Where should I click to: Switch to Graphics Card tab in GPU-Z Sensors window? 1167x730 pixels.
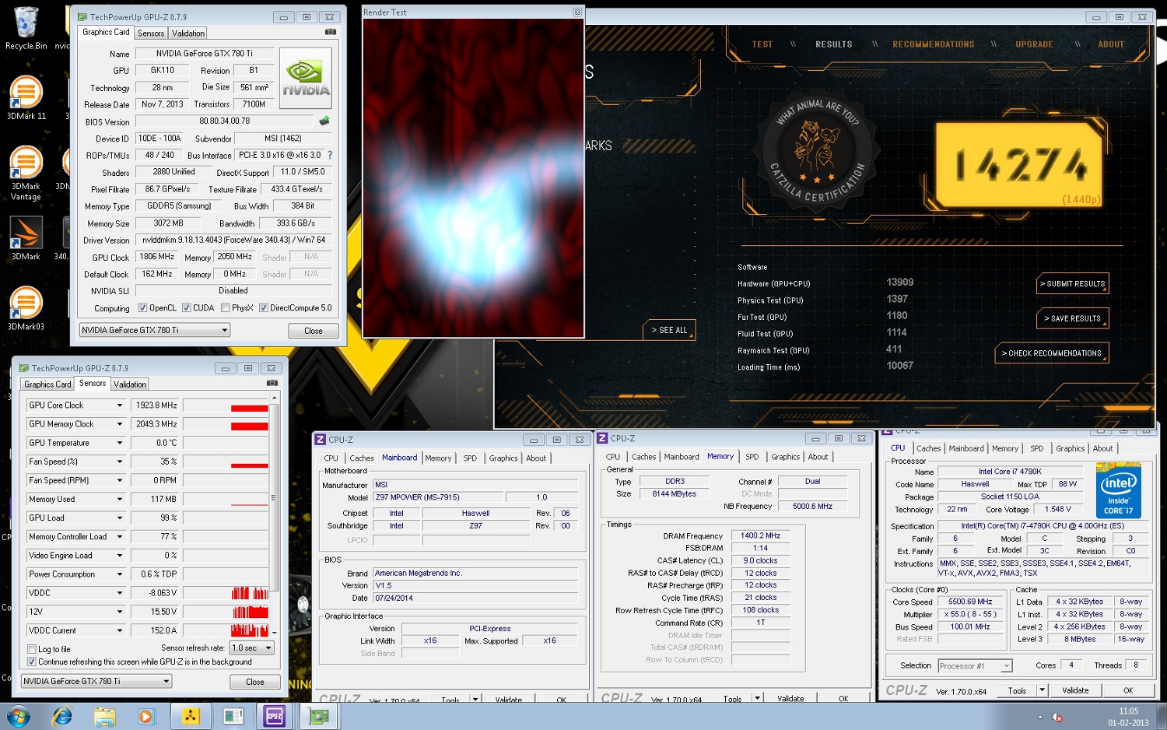coord(47,384)
